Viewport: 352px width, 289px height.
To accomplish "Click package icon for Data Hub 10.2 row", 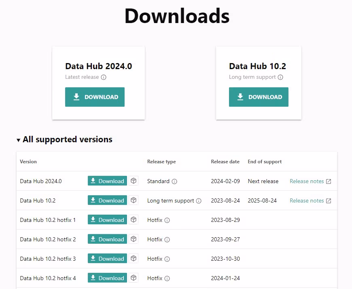I will pos(134,200).
